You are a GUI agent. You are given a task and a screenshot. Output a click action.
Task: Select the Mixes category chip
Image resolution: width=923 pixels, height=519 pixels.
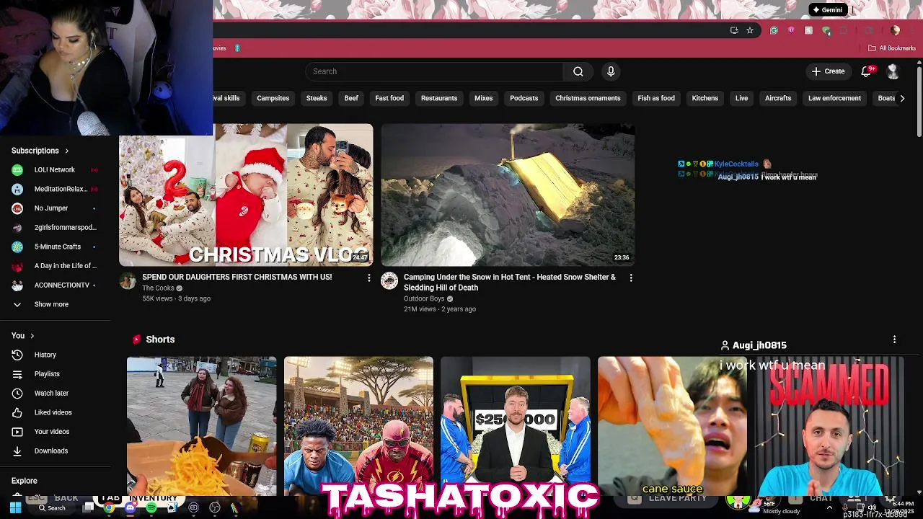point(483,98)
